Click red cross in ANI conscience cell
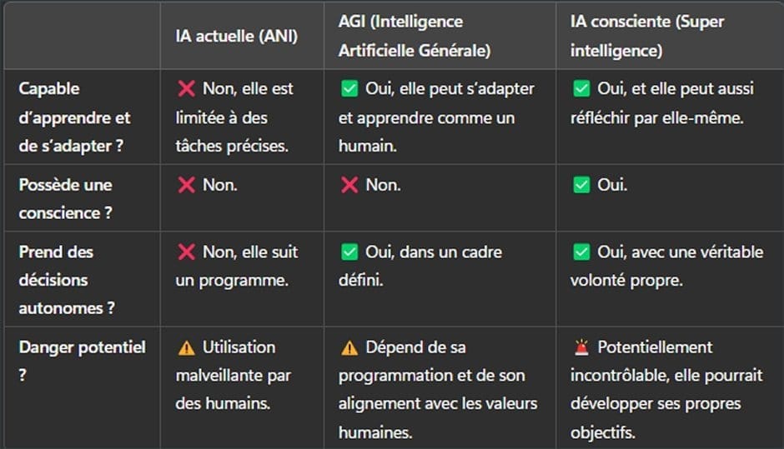This screenshot has width=784, height=449. [x=187, y=185]
